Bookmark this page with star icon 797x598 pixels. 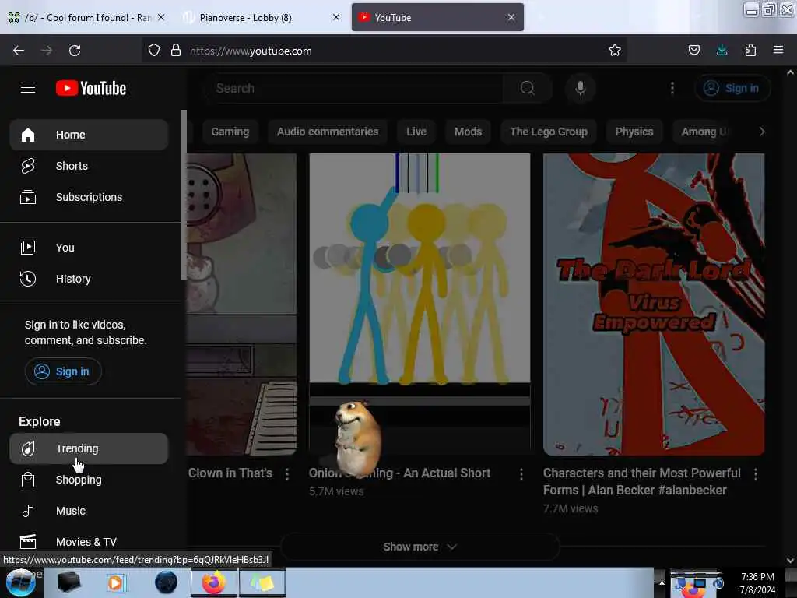(615, 50)
